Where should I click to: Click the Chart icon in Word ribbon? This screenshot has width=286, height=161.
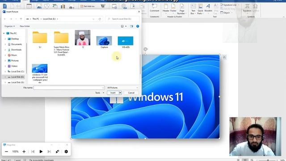tap(63, 6)
